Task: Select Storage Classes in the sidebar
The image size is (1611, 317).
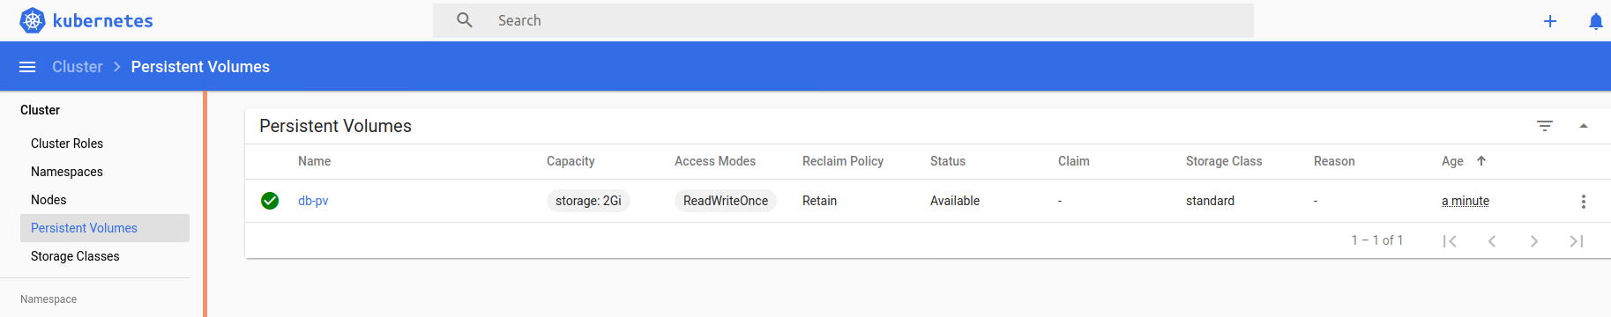Action: [x=75, y=256]
